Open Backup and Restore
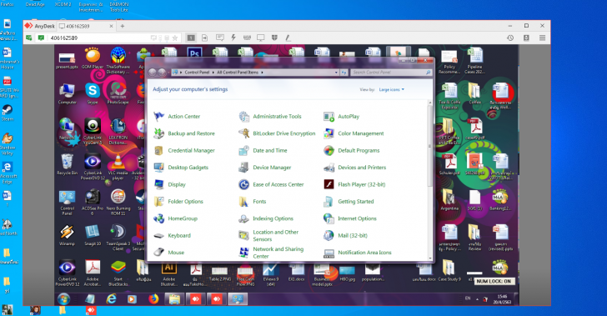This screenshot has height=316, width=607. [184, 133]
